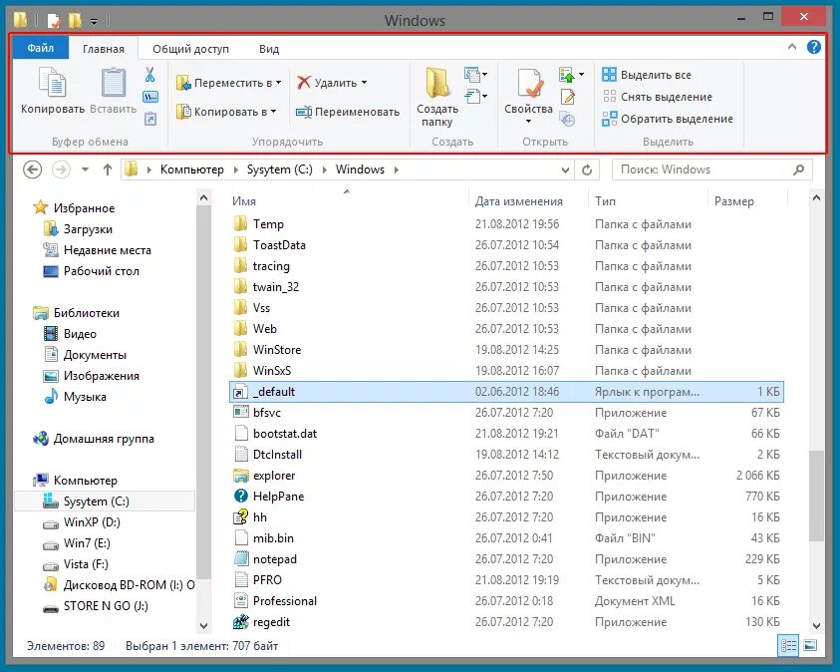Switch to large icons view in status bar
The image size is (840, 672).
click(x=810, y=646)
